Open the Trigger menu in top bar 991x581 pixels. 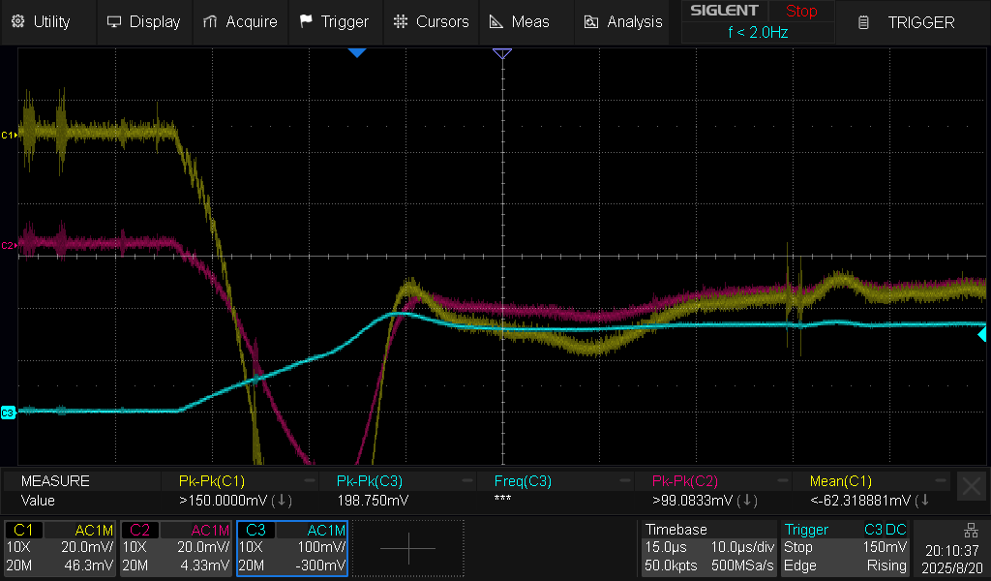coord(334,21)
